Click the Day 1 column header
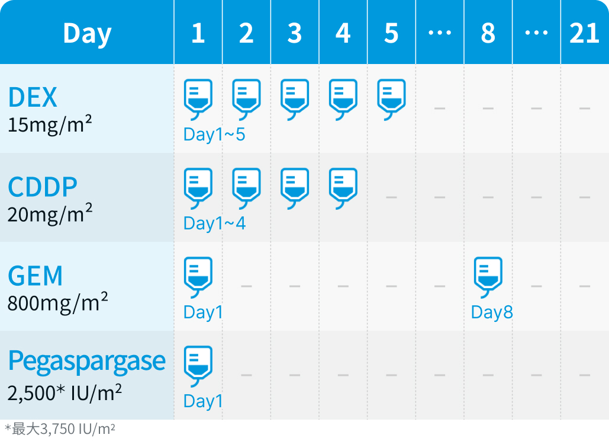Screen dimensions: 609x441 coord(198,32)
